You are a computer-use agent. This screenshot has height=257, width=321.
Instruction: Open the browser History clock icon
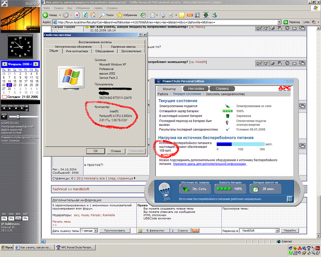tap(143, 15)
